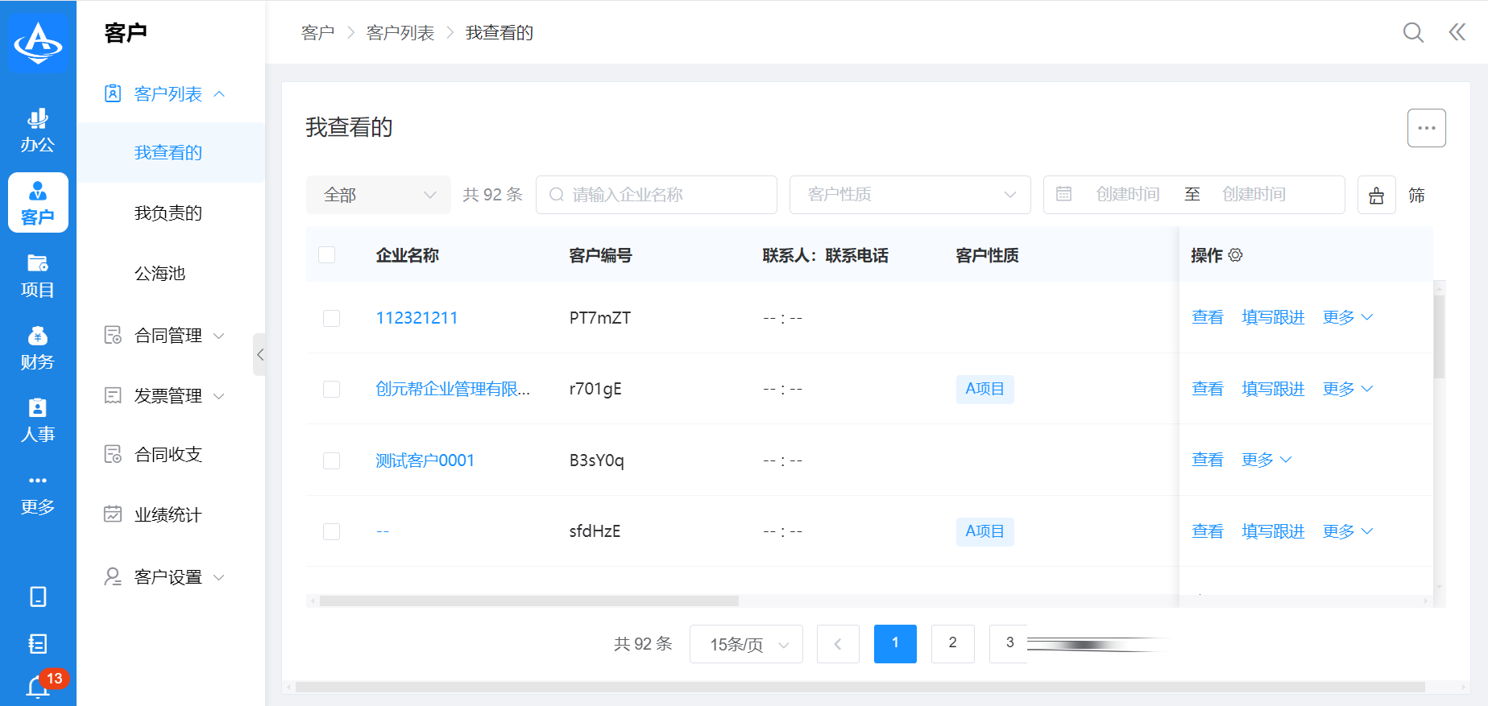1488x706 pixels.
Task: Open the 人事 module in the sidebar
Action: tap(38, 420)
